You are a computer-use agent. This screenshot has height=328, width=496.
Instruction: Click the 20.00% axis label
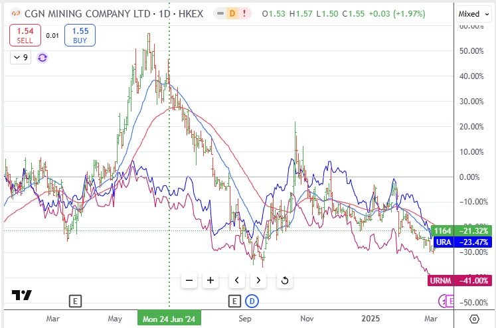[471, 127]
